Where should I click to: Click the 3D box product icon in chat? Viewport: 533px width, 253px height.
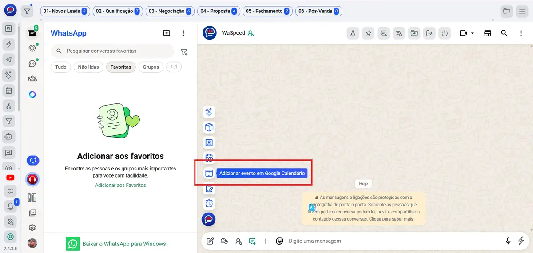point(209,127)
